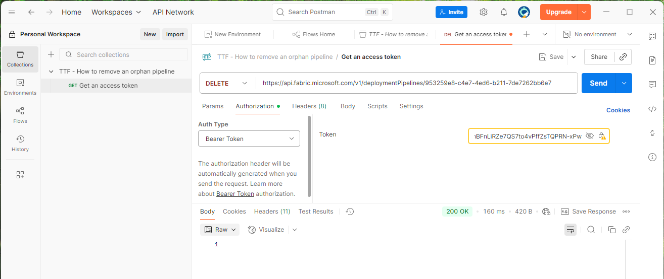Viewport: 664px width, 279px height.
Task: Copy the response body
Action: pyautogui.click(x=612, y=230)
